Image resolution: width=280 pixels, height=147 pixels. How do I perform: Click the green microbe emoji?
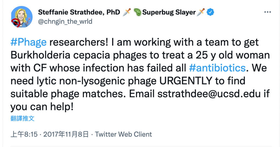[137, 12]
